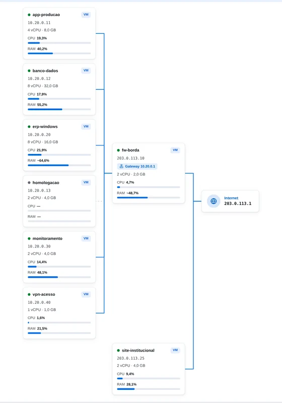Click the green status dot of banco-dados
Viewport: 282px width, 403px height.
coord(29,70)
